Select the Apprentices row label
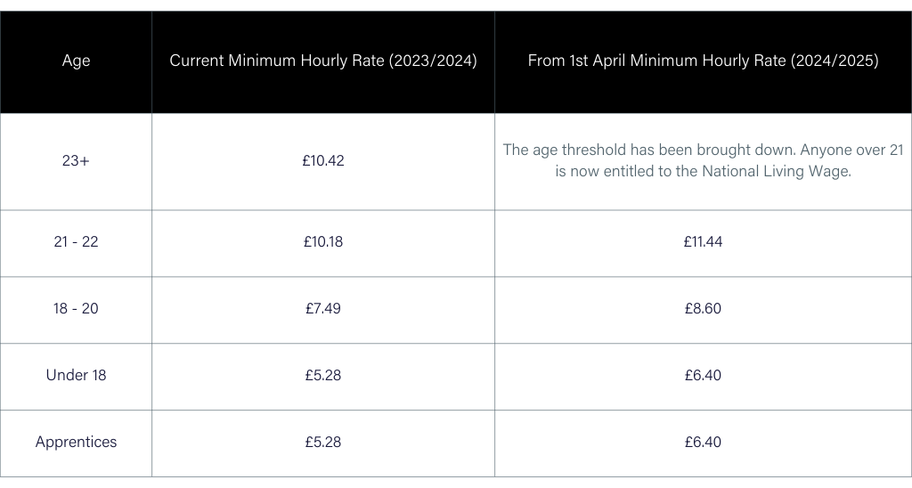This screenshot has width=912, height=488. pos(76,442)
